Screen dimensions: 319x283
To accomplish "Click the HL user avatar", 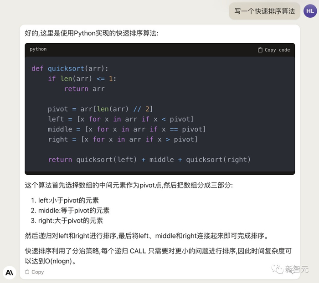I will (308, 11).
